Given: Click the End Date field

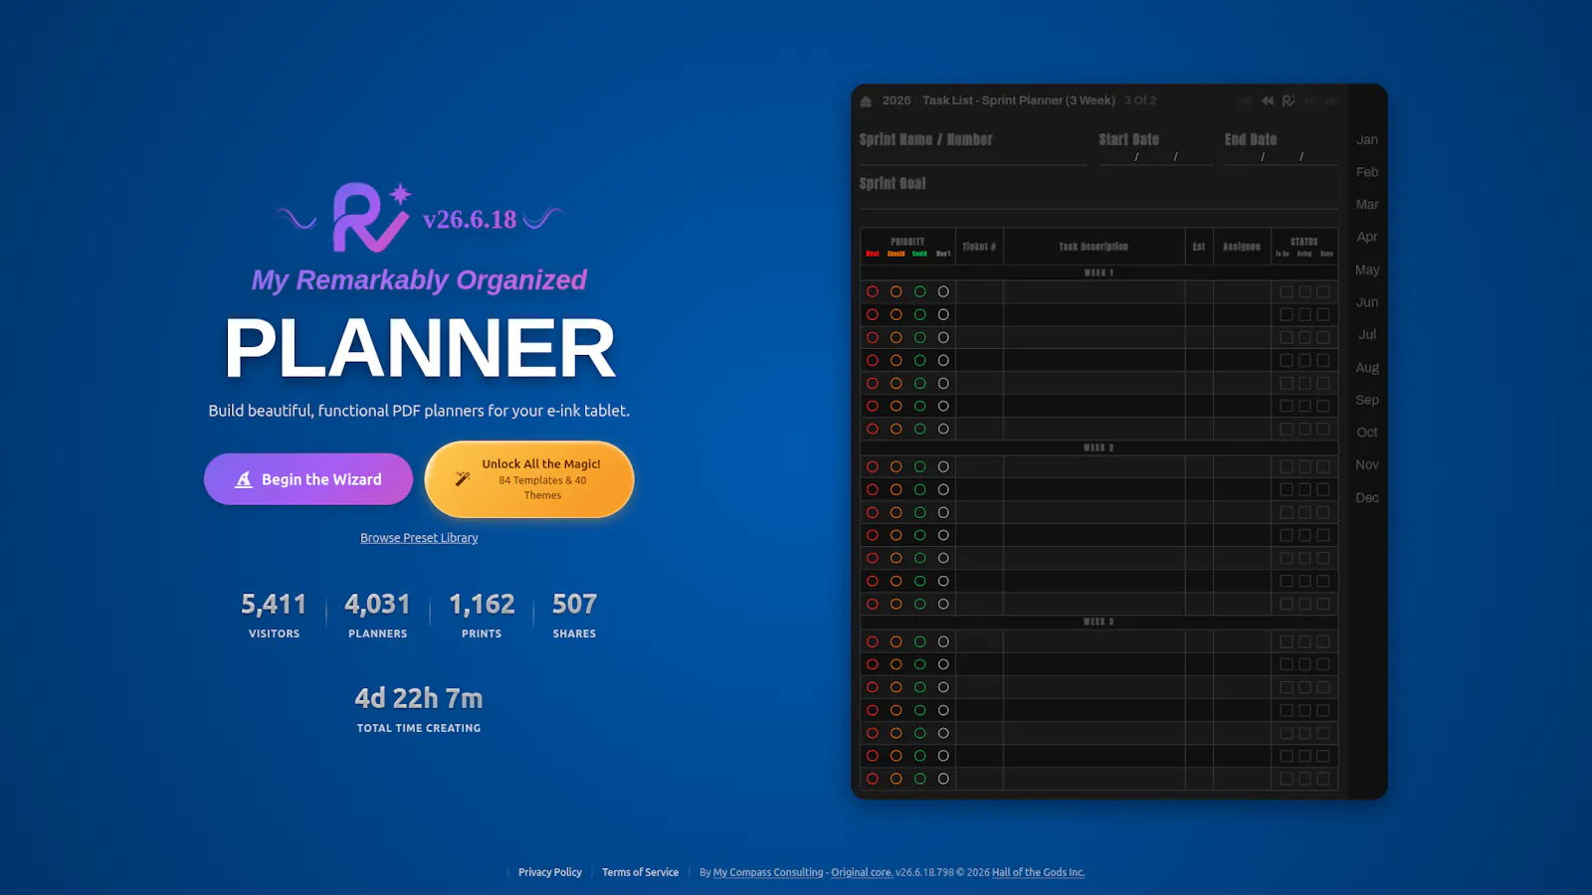Looking at the screenshot, I should point(1282,148).
